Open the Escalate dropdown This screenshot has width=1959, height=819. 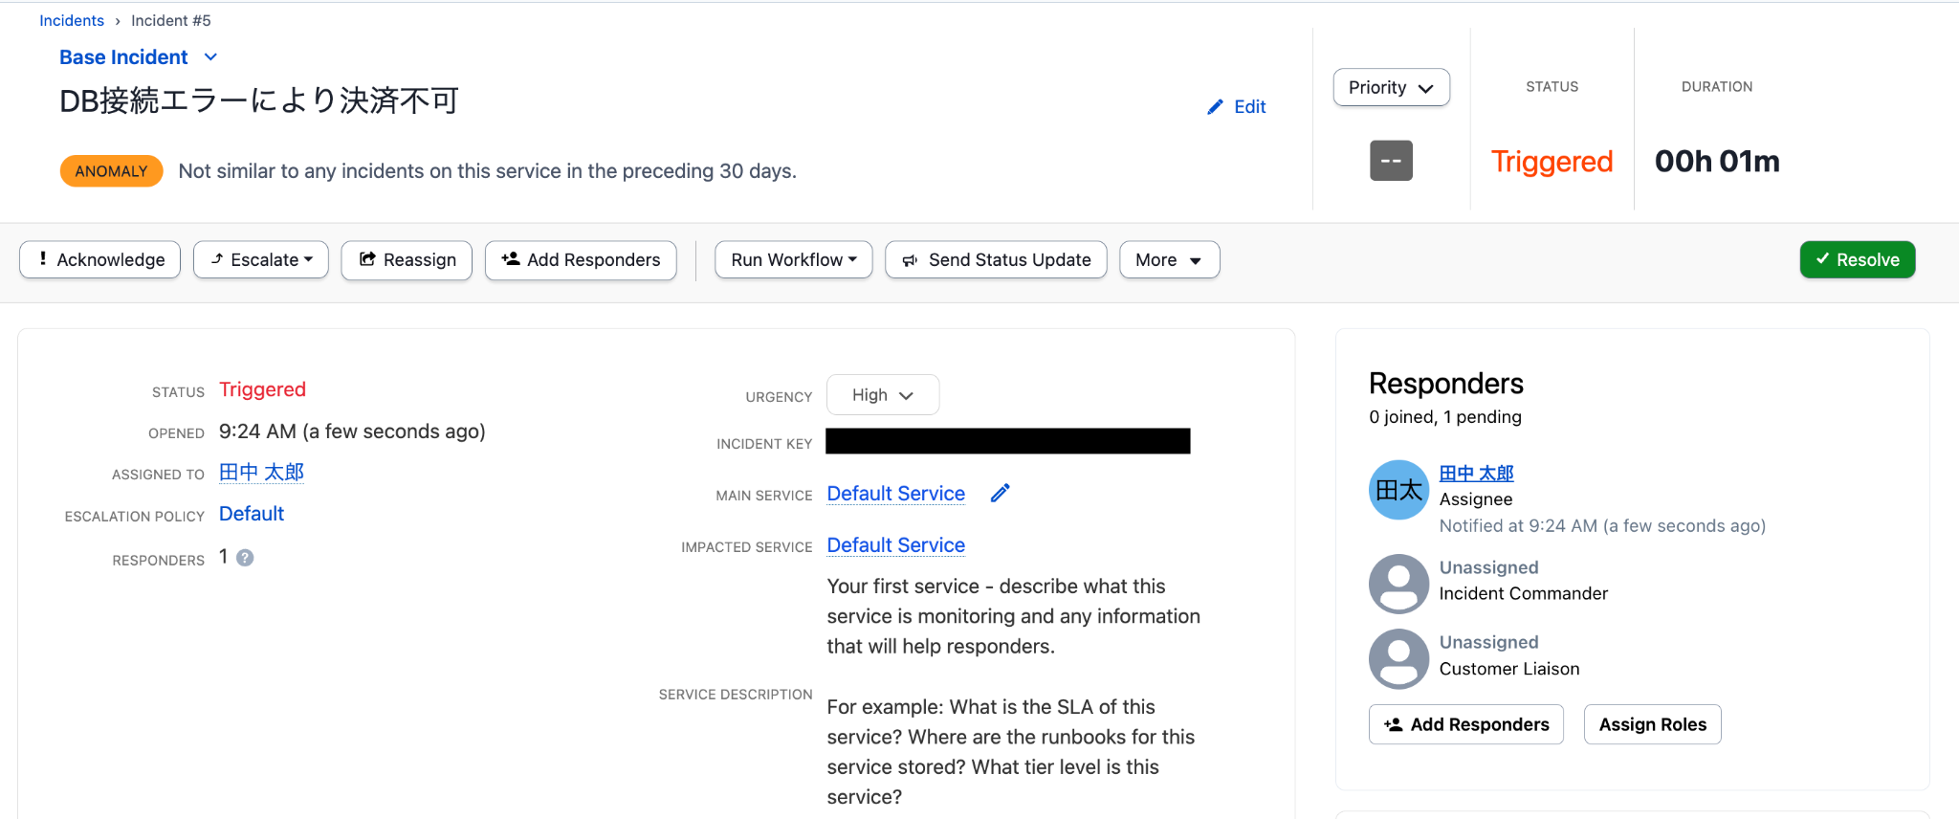[261, 260]
